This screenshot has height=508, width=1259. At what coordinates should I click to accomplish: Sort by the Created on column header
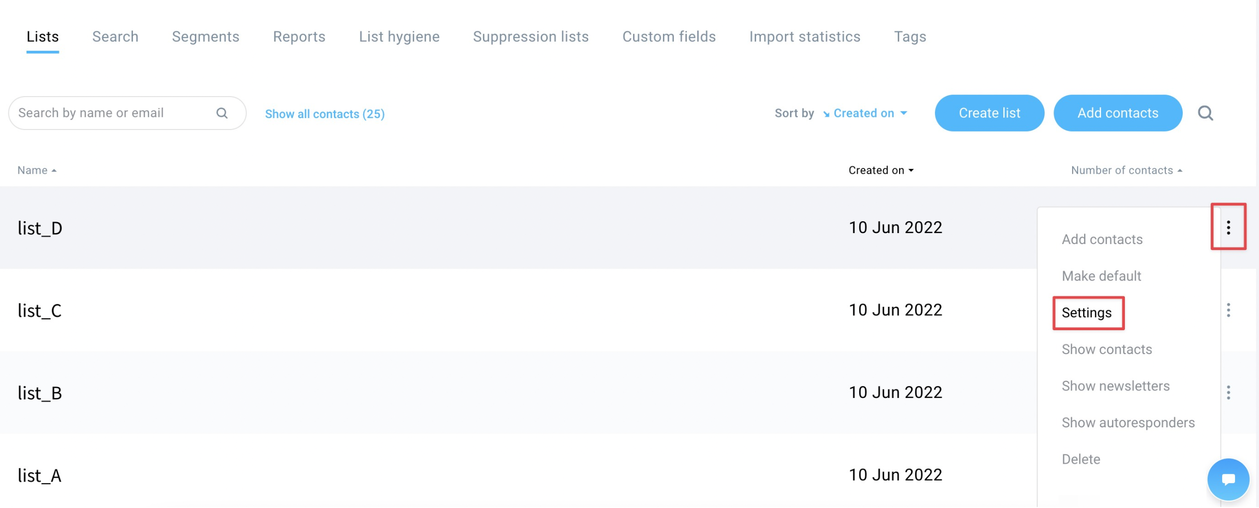coord(881,170)
